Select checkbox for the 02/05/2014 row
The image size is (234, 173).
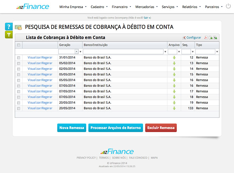[19, 69]
